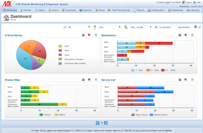
Task: Show Maintenance data as table grid
Action: [x=180, y=35]
